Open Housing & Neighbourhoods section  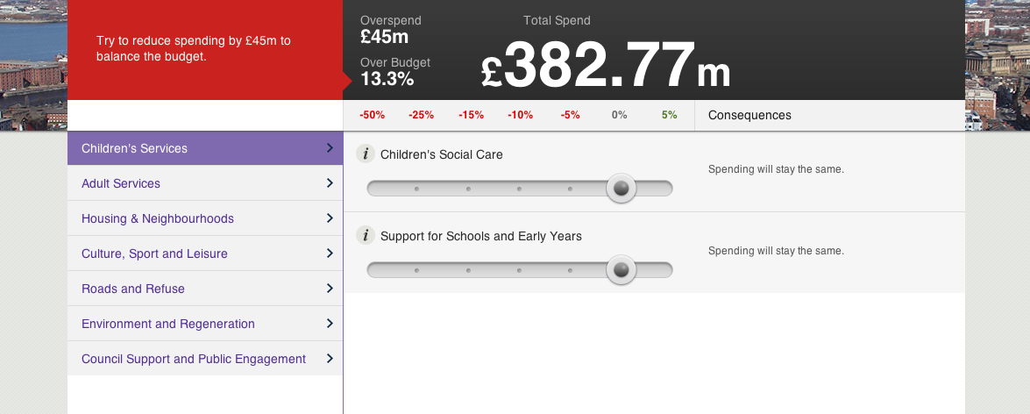pyautogui.click(x=158, y=218)
